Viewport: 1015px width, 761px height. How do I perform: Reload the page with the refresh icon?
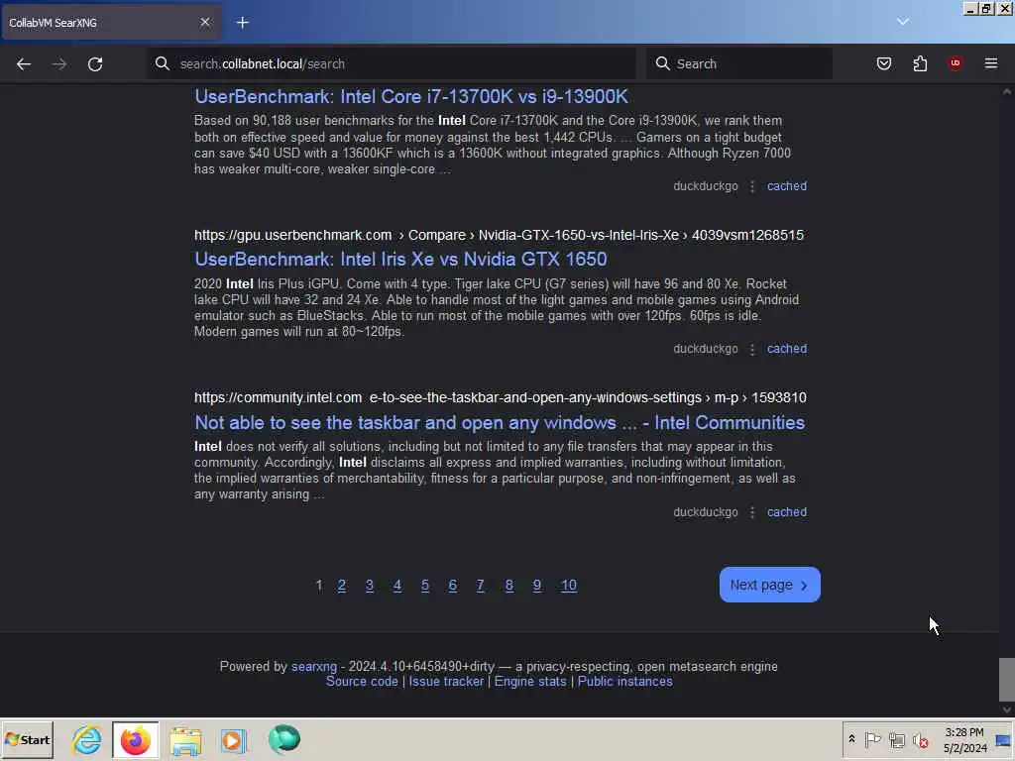point(95,63)
